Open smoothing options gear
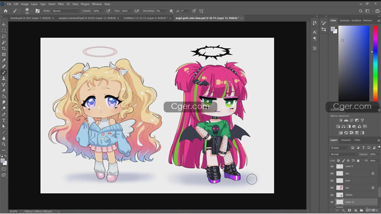The width and height of the screenshot is (381, 214). click(171, 11)
